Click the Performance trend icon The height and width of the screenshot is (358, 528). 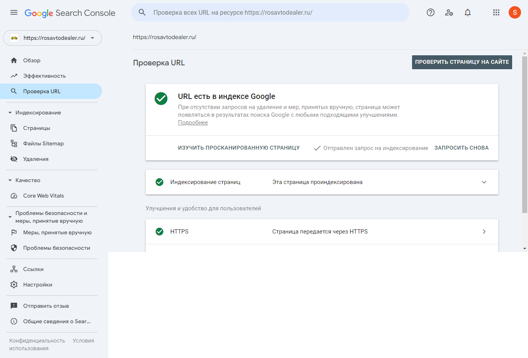click(x=14, y=76)
